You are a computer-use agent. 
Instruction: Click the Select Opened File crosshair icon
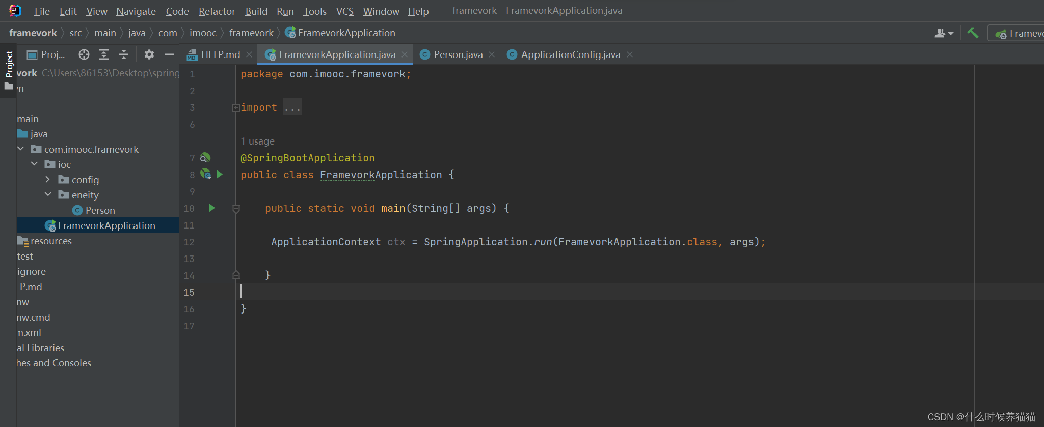(x=84, y=54)
